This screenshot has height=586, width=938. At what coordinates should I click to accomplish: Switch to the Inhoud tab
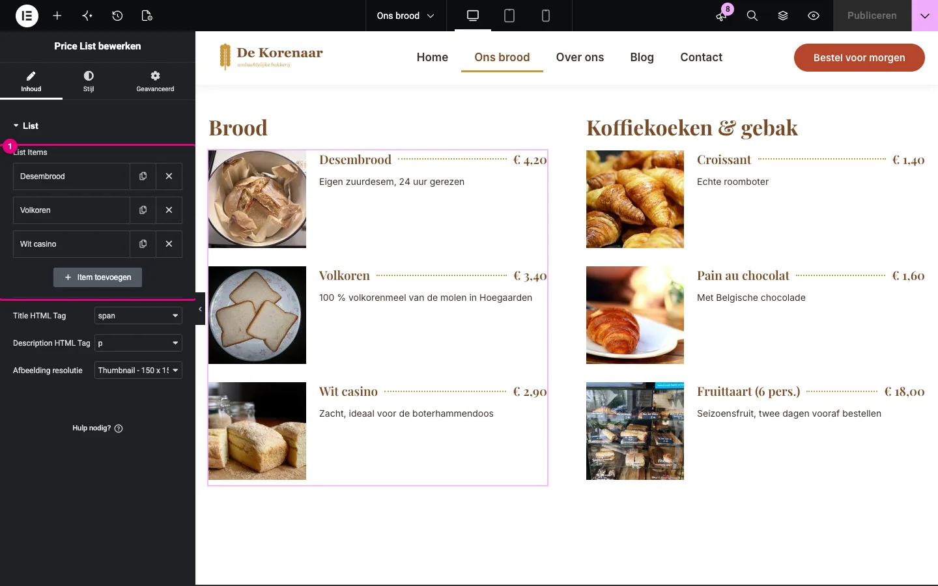coord(31,81)
